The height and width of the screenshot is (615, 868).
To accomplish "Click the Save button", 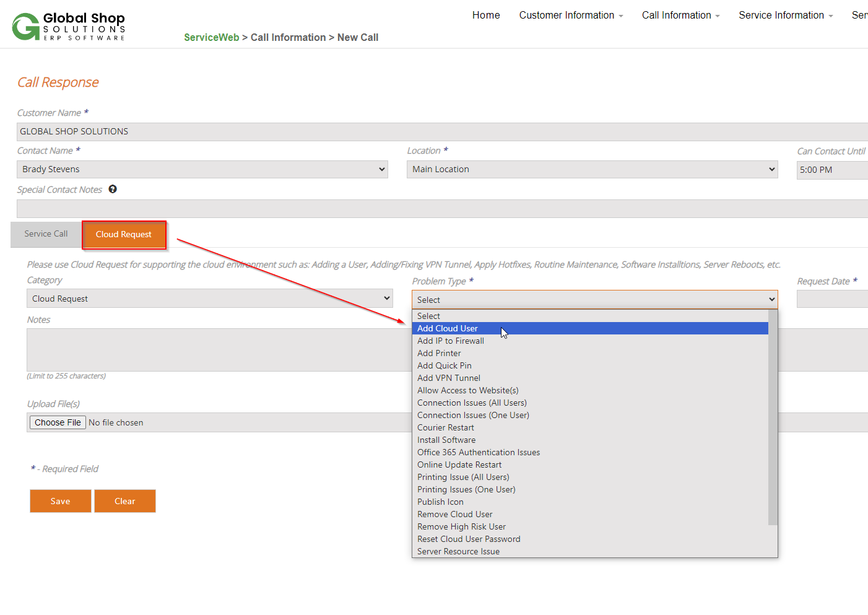I will tap(61, 501).
